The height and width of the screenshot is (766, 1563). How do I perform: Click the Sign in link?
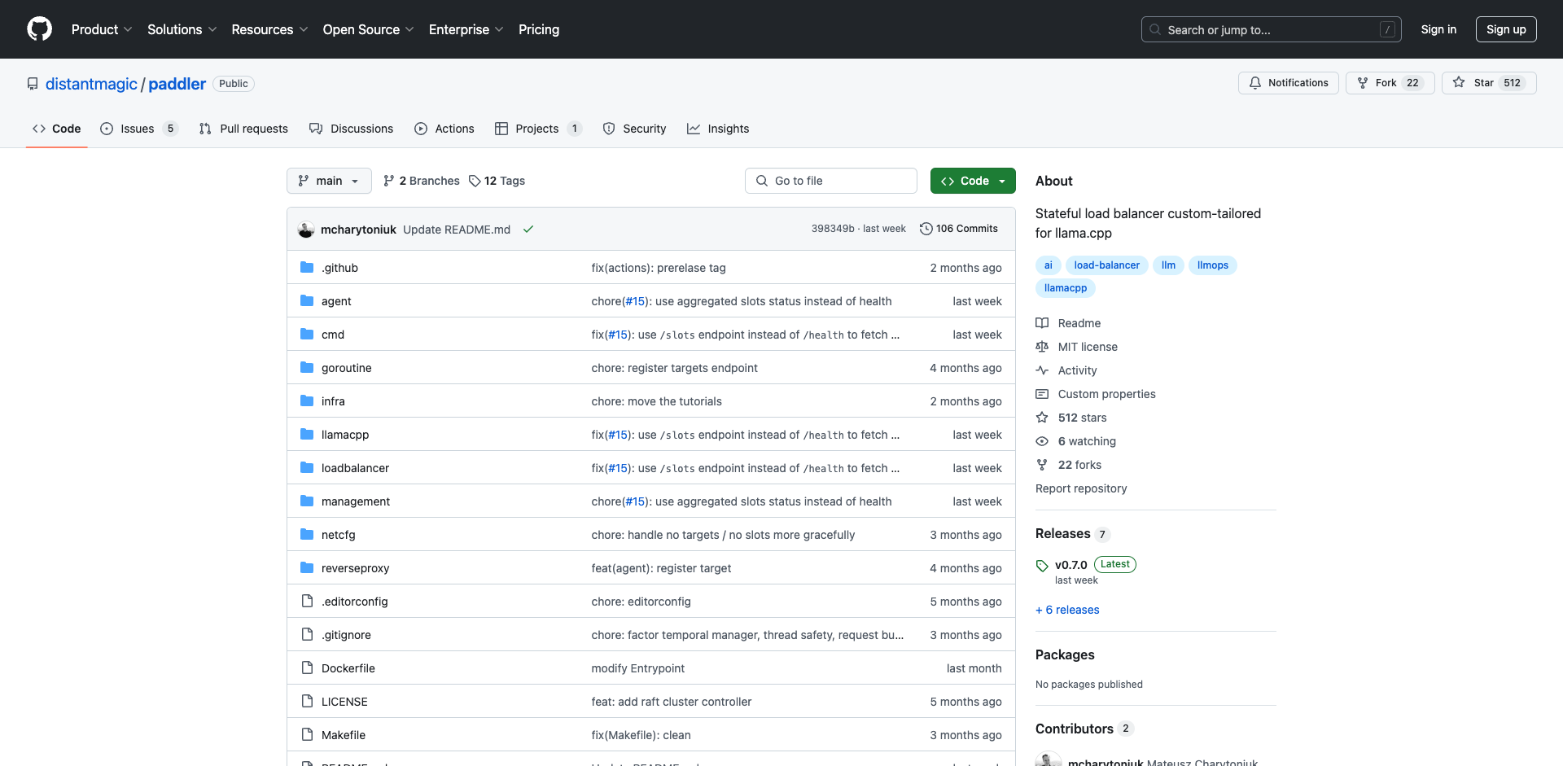[1438, 29]
